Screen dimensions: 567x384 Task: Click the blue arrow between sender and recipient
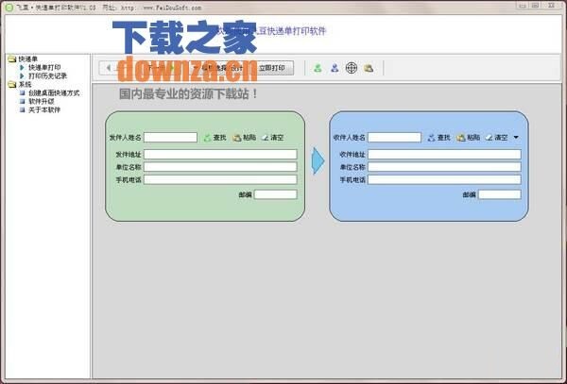318,161
